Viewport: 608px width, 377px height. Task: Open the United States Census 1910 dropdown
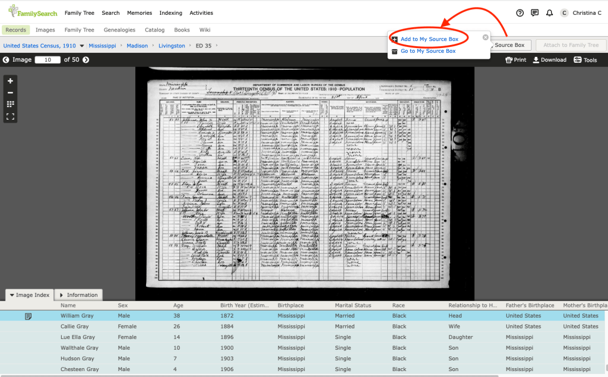(x=81, y=45)
